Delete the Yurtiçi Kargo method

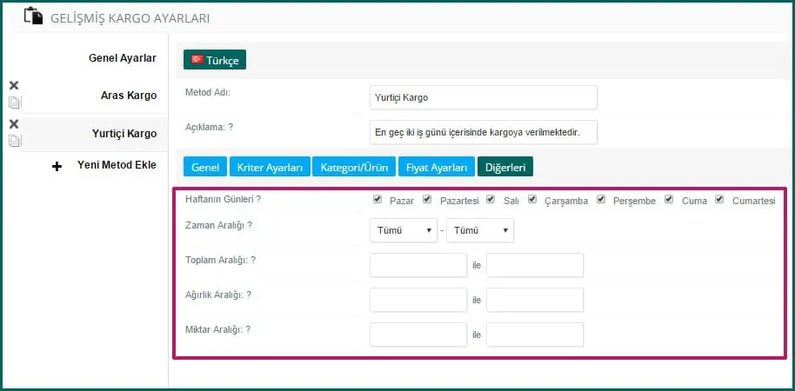coord(14,124)
